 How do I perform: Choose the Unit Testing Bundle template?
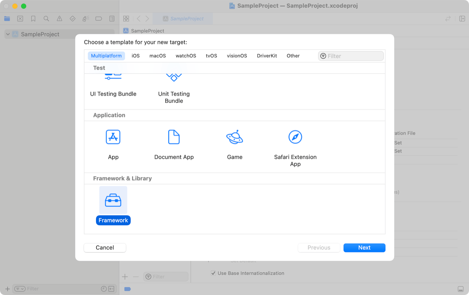tap(174, 97)
